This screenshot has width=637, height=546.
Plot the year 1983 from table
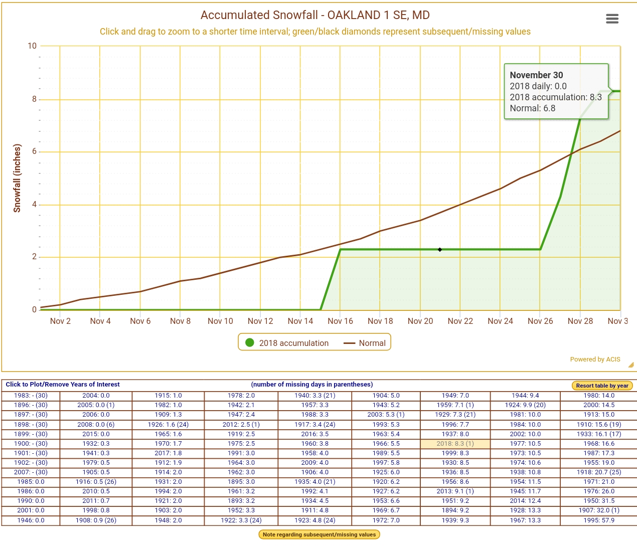tap(31, 396)
